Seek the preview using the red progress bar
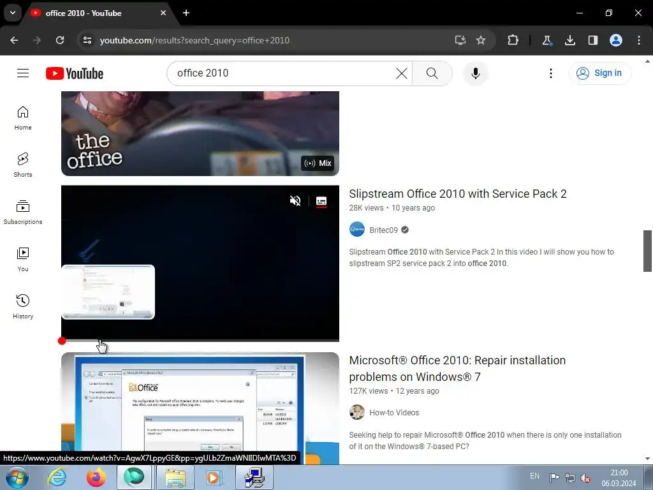This screenshot has height=490, width=653. [200, 341]
